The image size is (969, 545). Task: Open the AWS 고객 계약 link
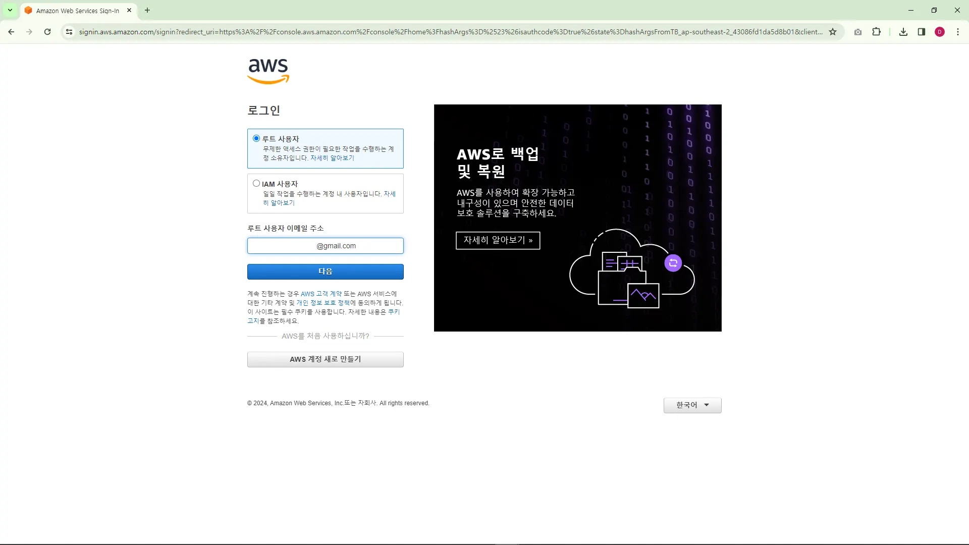[x=321, y=294]
